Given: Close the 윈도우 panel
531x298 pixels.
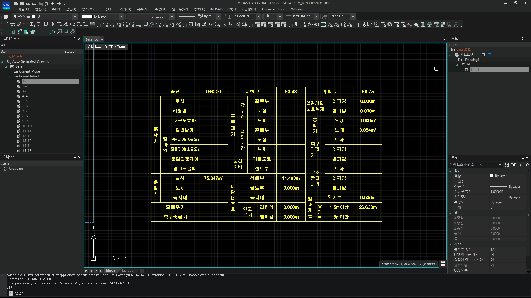Looking at the screenshot, I should [527, 39].
